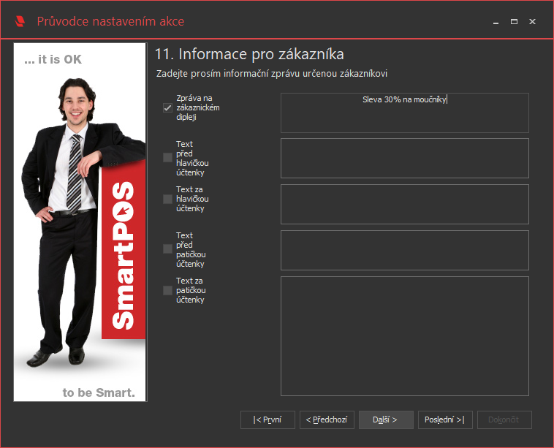Uncheck Zpráva na zákaznickém displeji checkbox

[x=167, y=107]
